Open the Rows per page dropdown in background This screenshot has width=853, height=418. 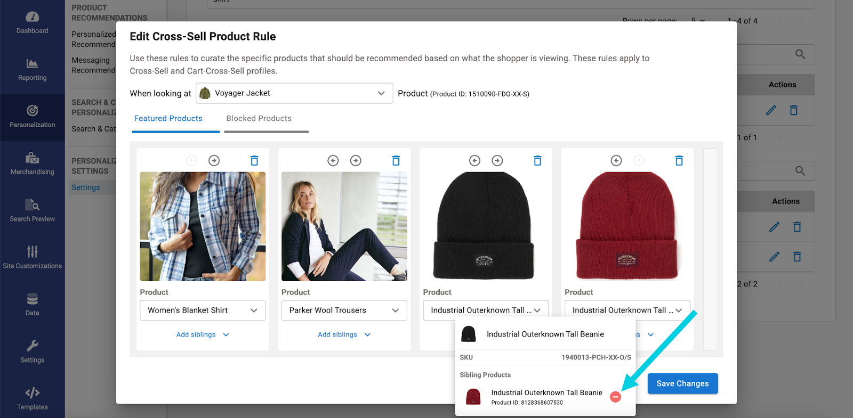pos(698,20)
